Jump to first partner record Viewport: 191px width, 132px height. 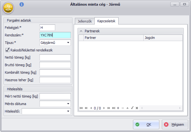point(81,108)
